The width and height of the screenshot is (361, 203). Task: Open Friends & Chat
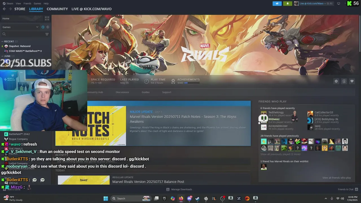point(348,189)
